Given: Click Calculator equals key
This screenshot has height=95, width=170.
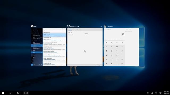Looking at the screenshot, I should pos(122,64).
